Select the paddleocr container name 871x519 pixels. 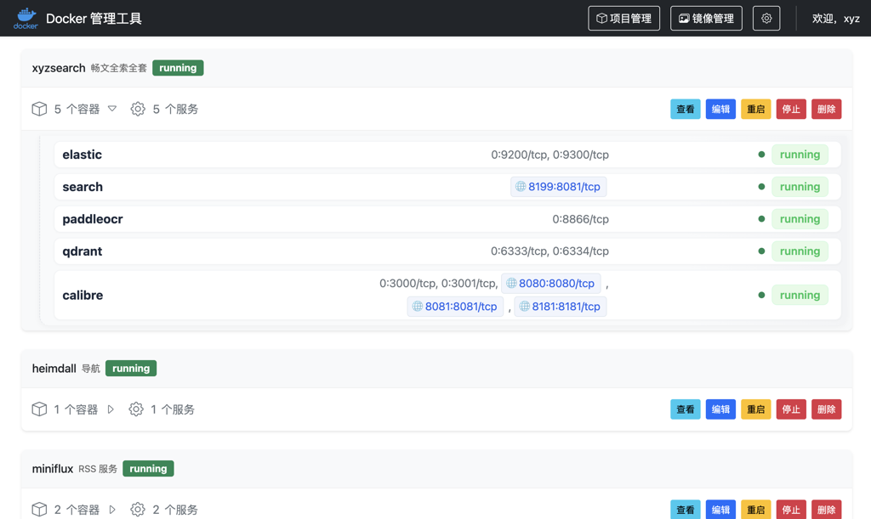(x=93, y=219)
